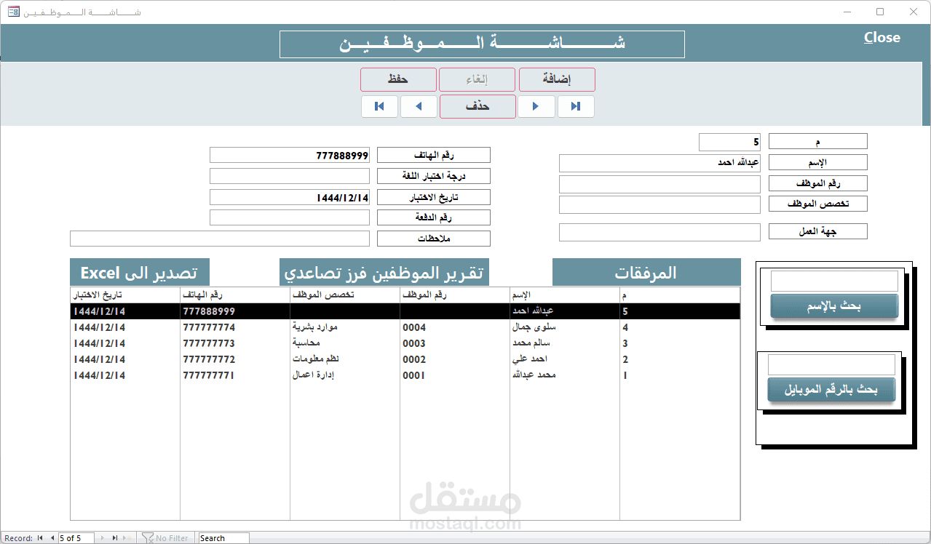
Task: Go to the first record using the blue first-record arrow
Action: tap(379, 106)
